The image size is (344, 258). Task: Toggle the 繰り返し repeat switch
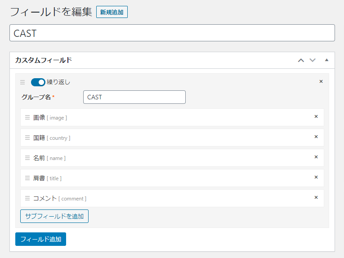[x=38, y=82]
